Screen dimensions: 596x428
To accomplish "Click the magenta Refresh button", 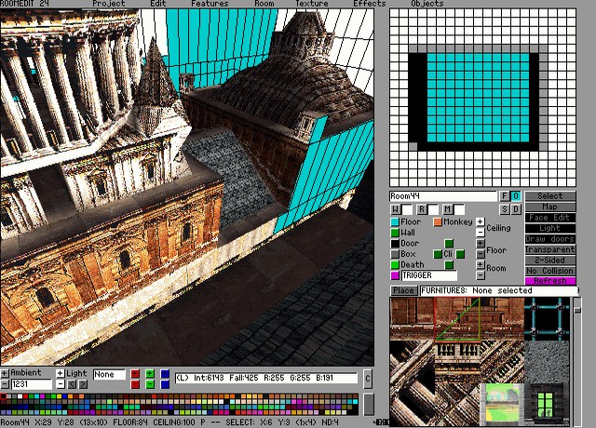I will coord(550,281).
